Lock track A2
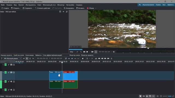175x98 pixels. pyautogui.click(x=14, y=90)
